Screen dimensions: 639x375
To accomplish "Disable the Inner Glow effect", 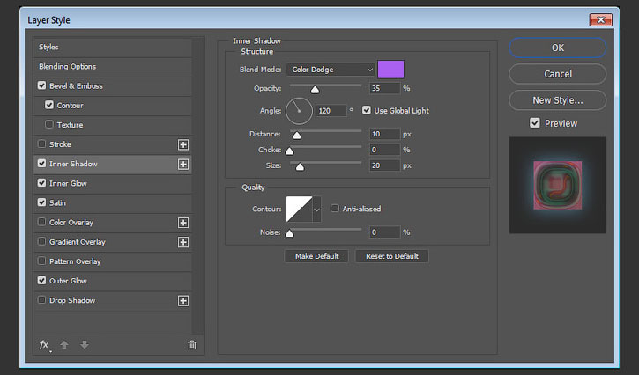I will point(41,183).
